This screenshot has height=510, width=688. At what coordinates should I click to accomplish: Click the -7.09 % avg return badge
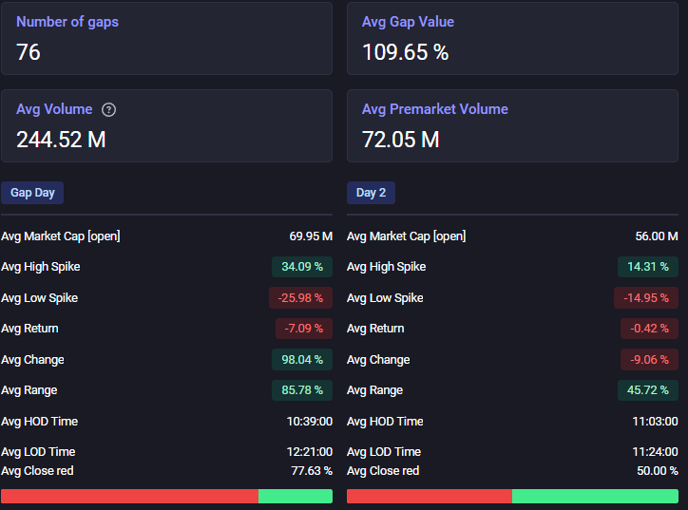304,329
